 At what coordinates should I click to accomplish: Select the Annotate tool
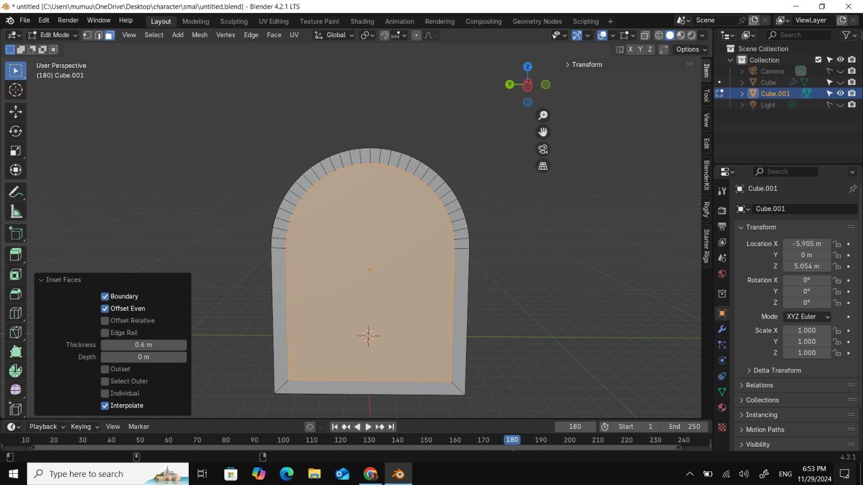[x=16, y=192]
